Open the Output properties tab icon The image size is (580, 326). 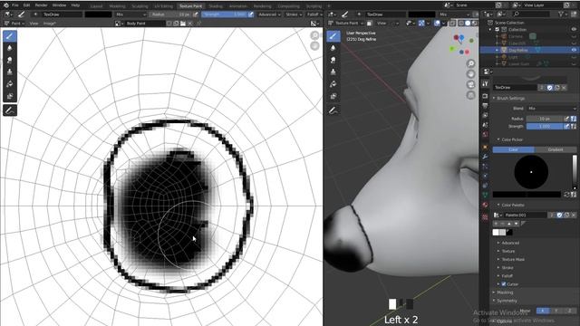pos(485,106)
